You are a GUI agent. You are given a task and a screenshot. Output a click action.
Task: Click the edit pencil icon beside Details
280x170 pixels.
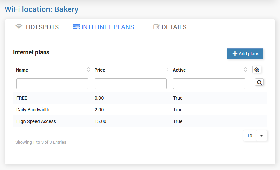[157, 27]
